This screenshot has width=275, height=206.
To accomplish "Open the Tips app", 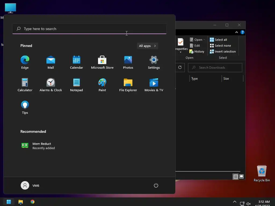I will [x=25, y=107].
